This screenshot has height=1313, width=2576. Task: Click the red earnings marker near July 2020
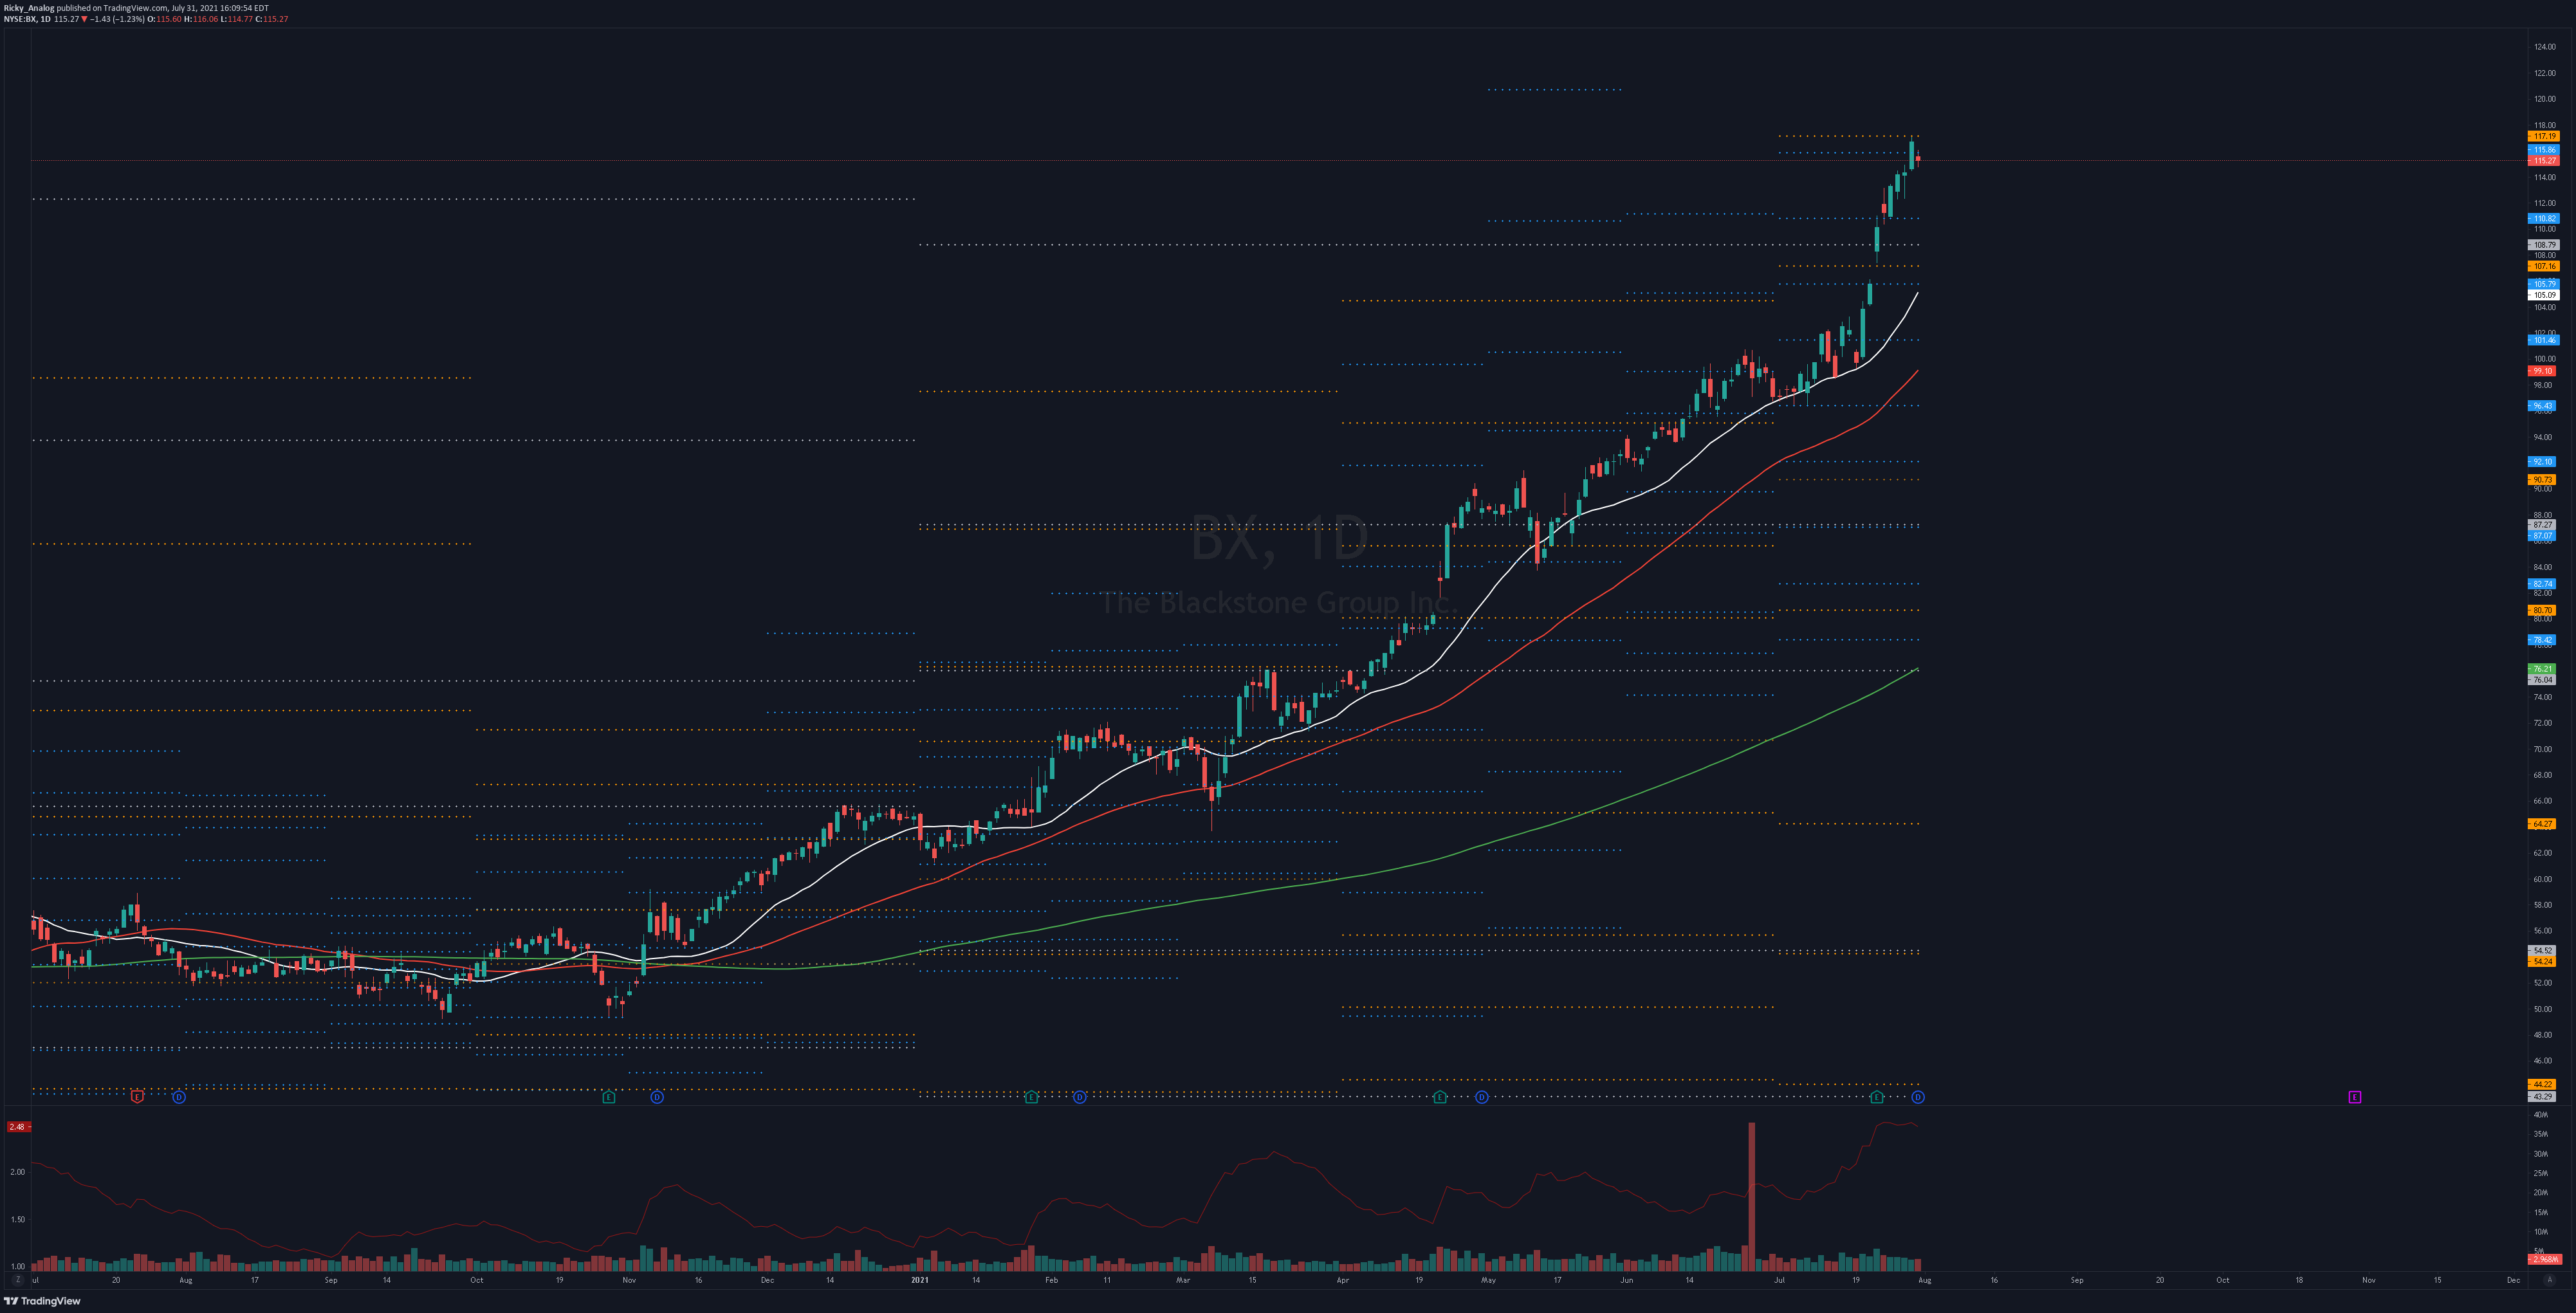(x=138, y=1097)
